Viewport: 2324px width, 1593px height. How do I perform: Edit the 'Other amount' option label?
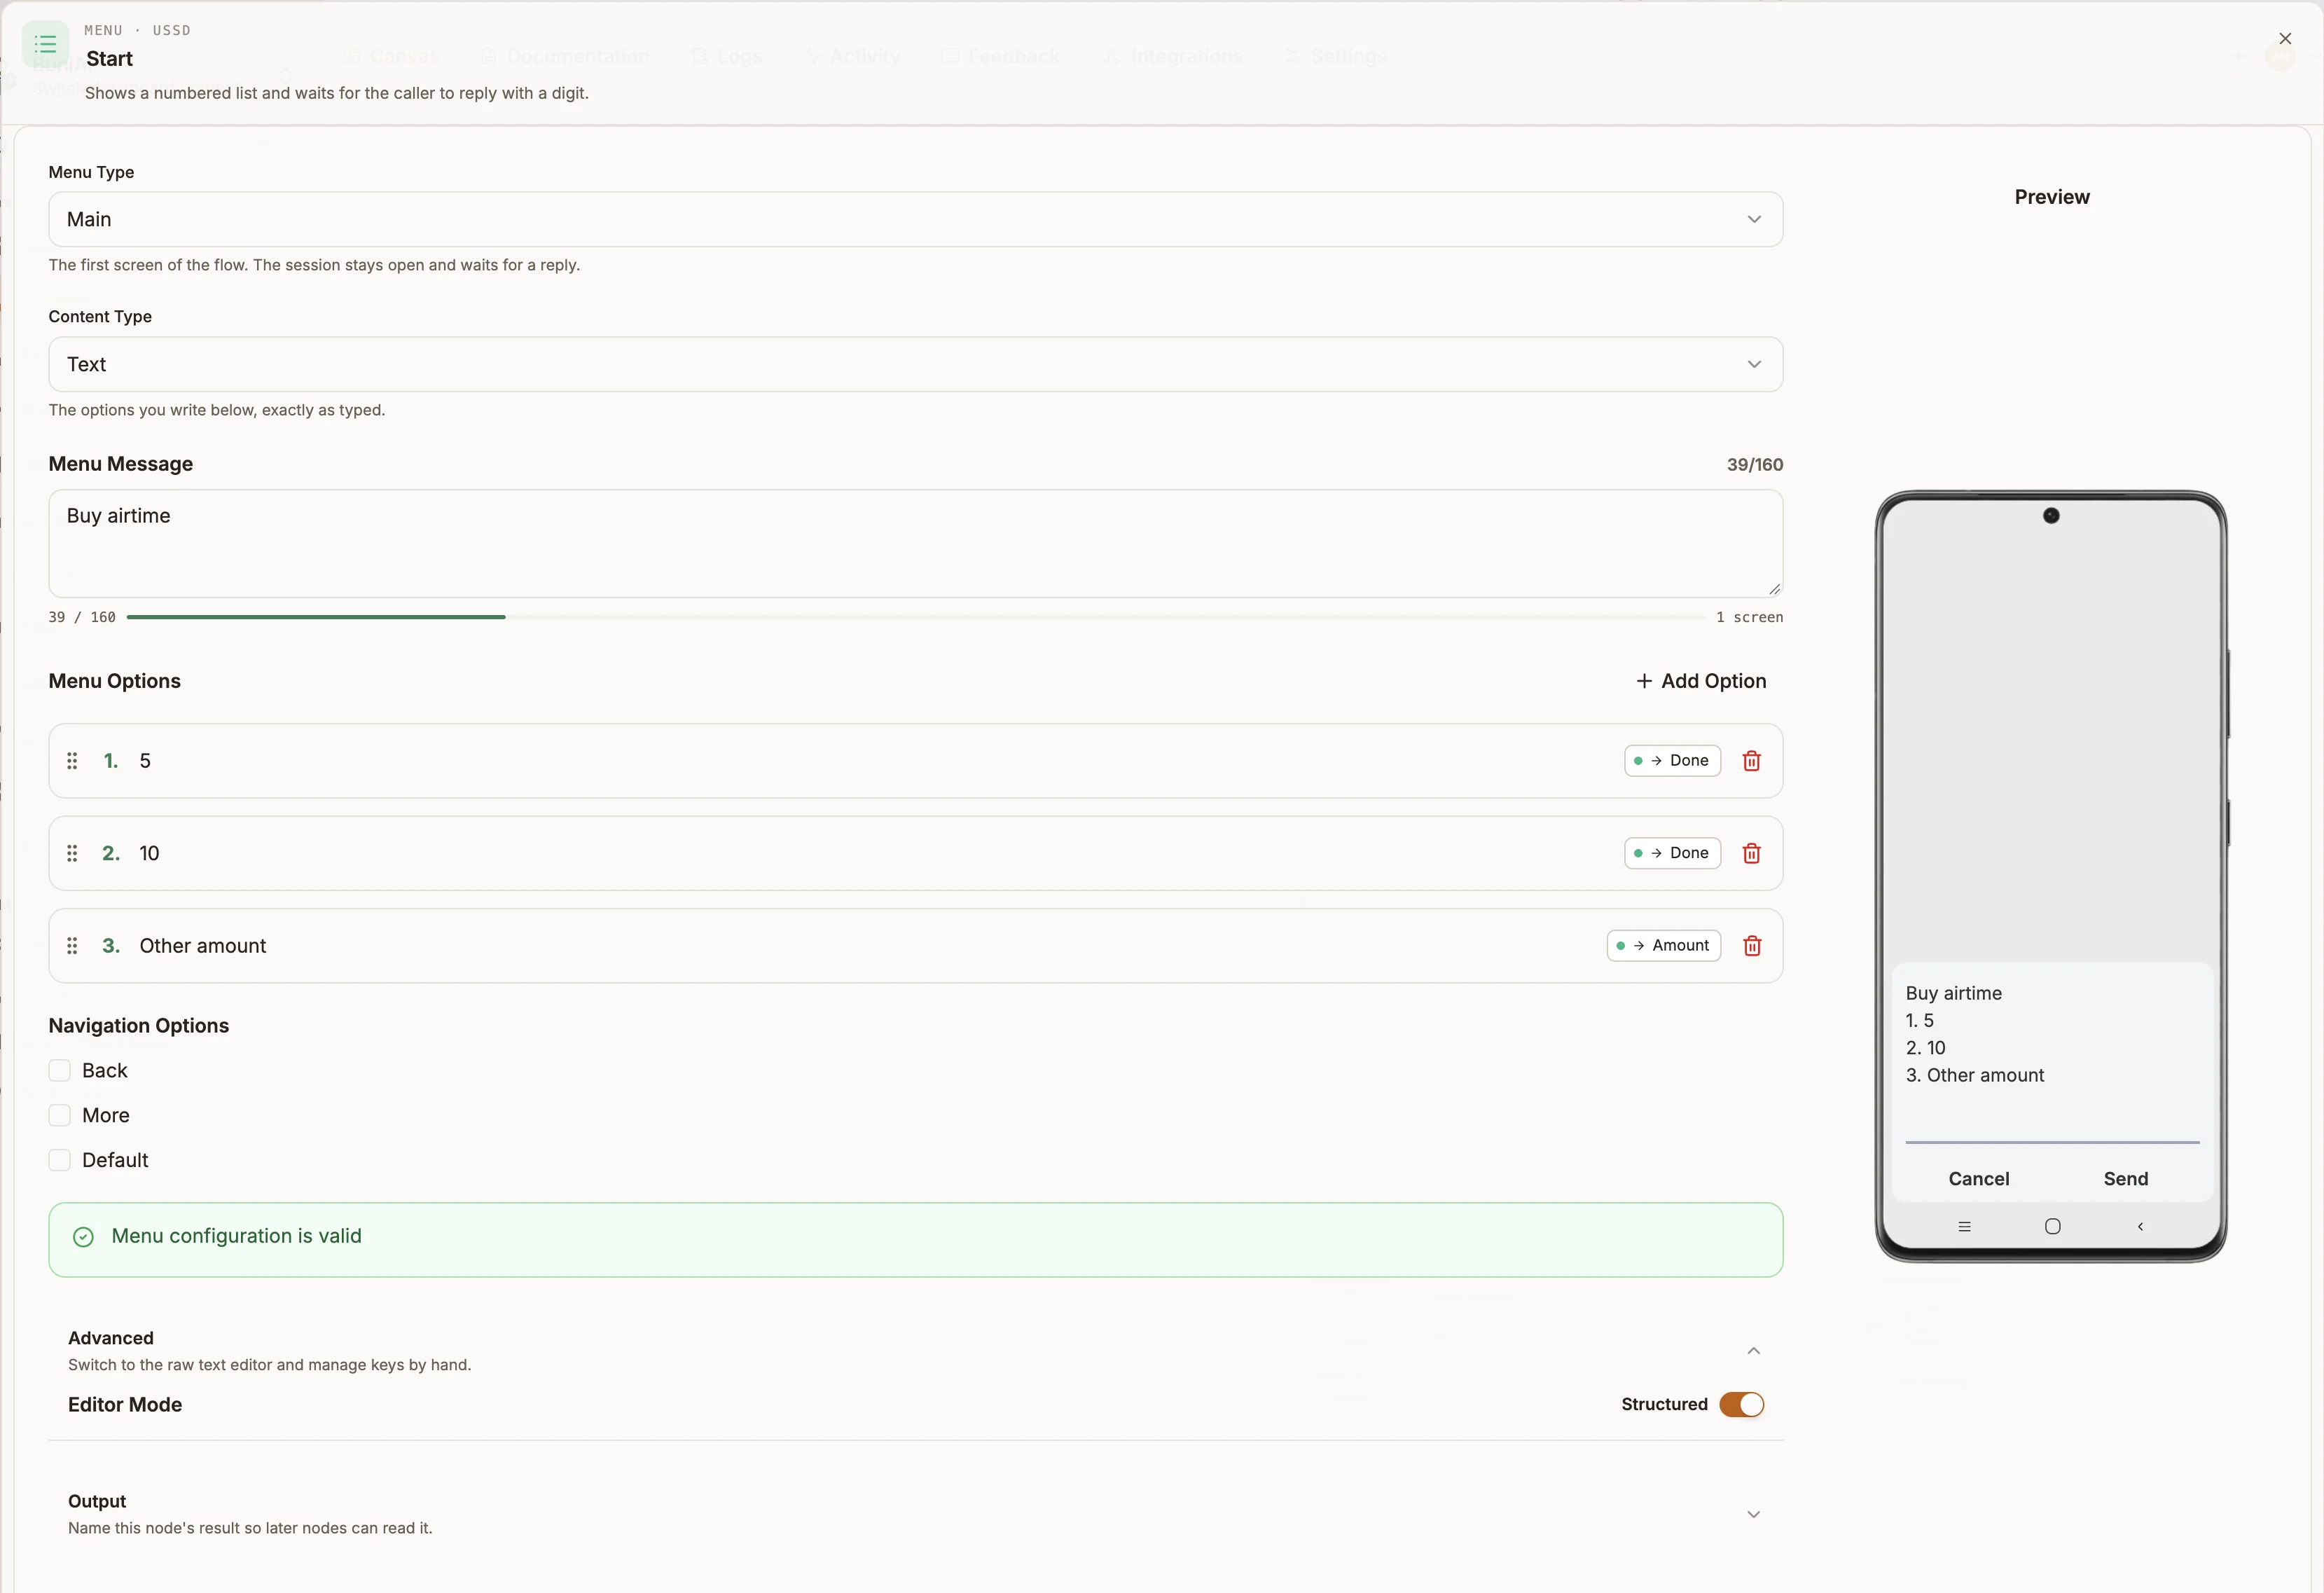203,946
